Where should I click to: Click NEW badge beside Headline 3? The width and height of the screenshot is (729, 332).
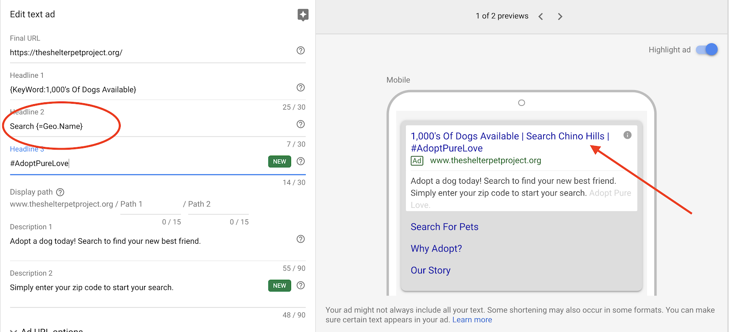tap(279, 161)
